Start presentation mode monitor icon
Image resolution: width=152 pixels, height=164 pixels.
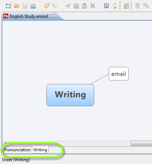click(x=106, y=6)
